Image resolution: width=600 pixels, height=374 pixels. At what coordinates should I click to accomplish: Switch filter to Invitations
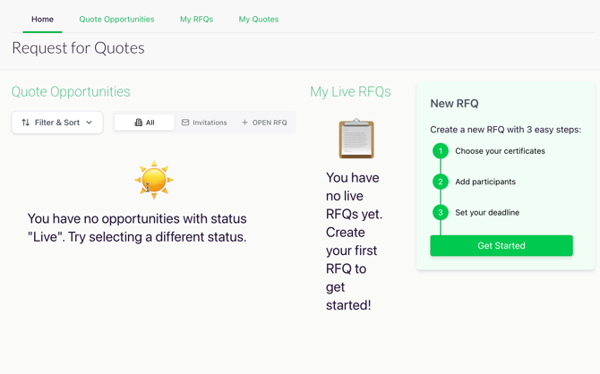tap(204, 123)
